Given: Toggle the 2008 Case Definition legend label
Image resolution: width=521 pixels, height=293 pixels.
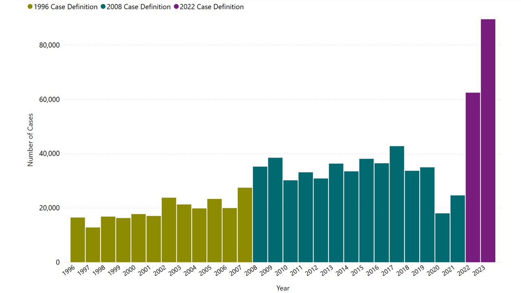Looking at the screenshot, I should 138,7.
